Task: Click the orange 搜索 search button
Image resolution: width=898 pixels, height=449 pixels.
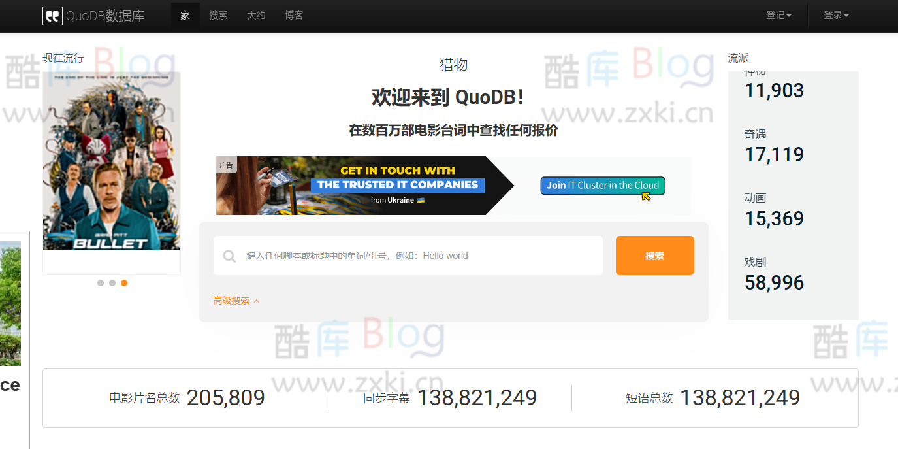Action: tap(654, 256)
